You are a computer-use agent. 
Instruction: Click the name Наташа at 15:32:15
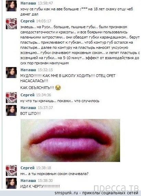[28, 70]
